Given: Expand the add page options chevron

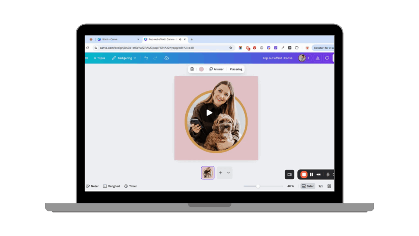Looking at the screenshot, I should coord(228,173).
